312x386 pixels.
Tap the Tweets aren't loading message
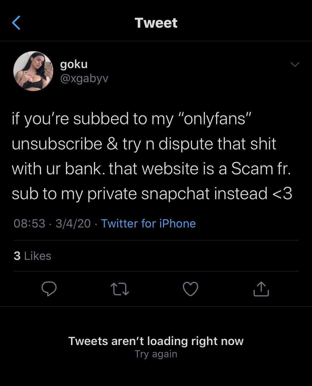coord(156,341)
